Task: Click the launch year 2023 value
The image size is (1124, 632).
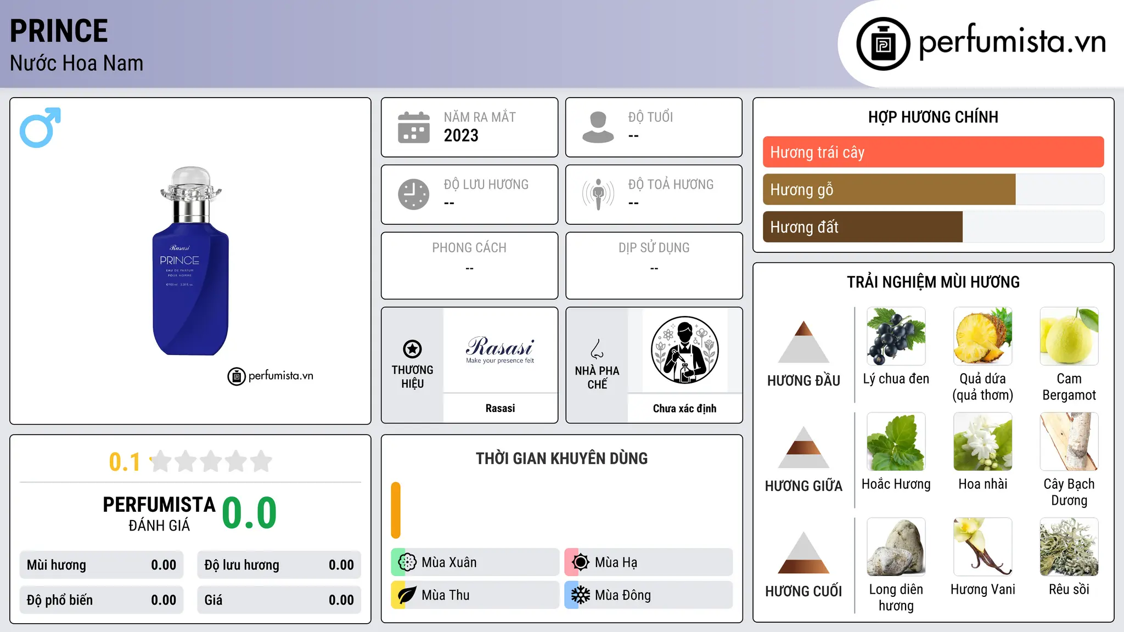Action: point(461,136)
